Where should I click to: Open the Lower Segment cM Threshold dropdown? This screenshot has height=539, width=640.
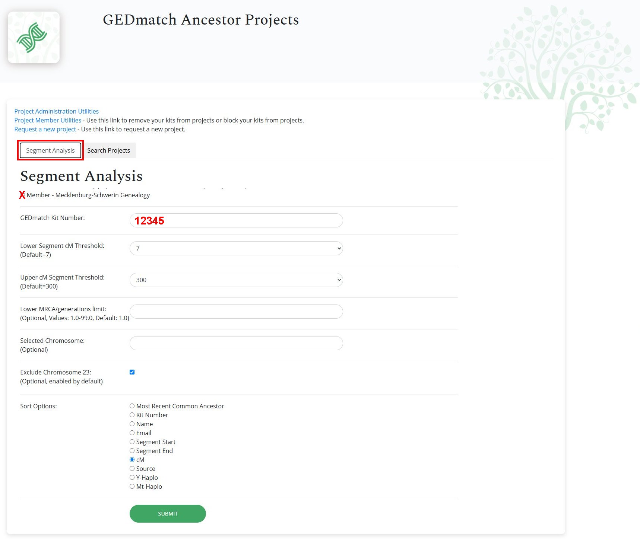[236, 248]
